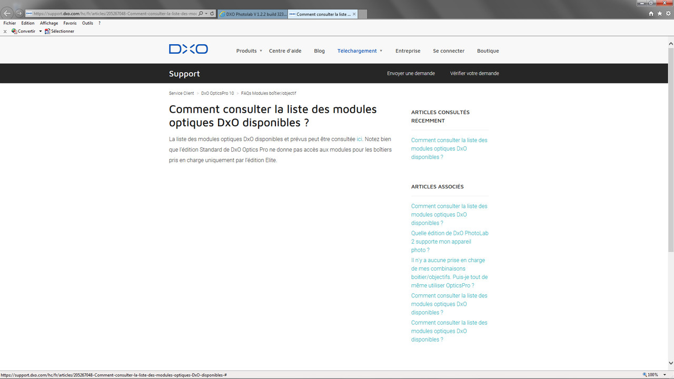Open the Blog link
This screenshot has width=674, height=379.
pyautogui.click(x=319, y=51)
